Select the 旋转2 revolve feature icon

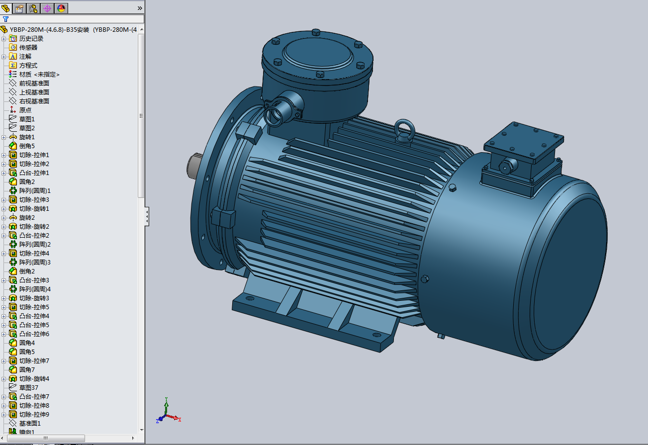[x=13, y=217]
